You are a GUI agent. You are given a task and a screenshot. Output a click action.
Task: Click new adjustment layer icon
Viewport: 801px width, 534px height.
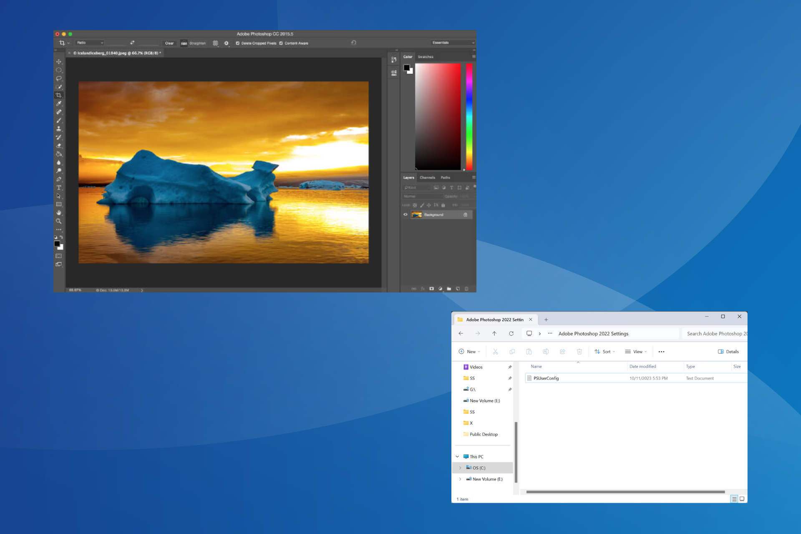click(440, 289)
